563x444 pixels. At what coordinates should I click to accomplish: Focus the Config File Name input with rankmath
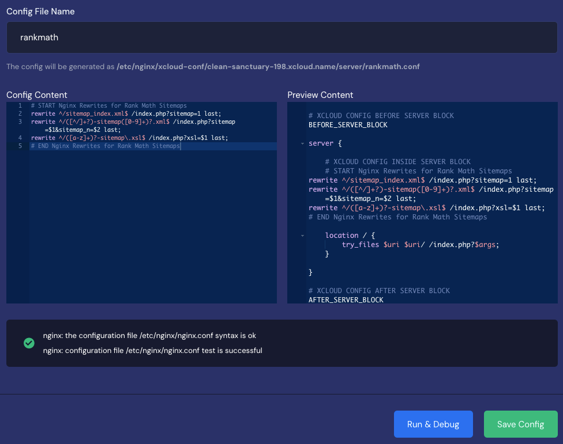point(282,37)
